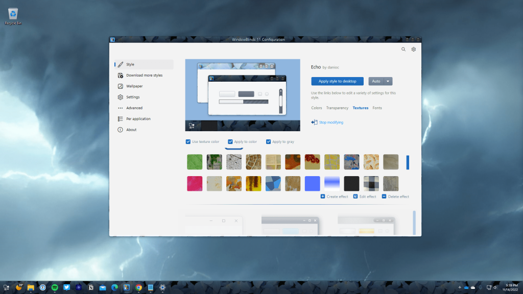Toggle the Apply to color checkbox

click(x=230, y=142)
